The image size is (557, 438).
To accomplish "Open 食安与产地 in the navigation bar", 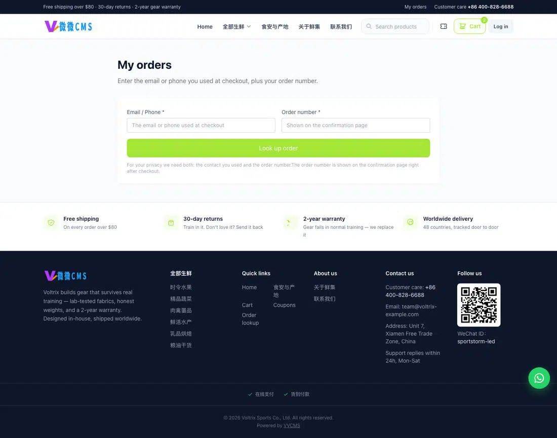I will (275, 27).
